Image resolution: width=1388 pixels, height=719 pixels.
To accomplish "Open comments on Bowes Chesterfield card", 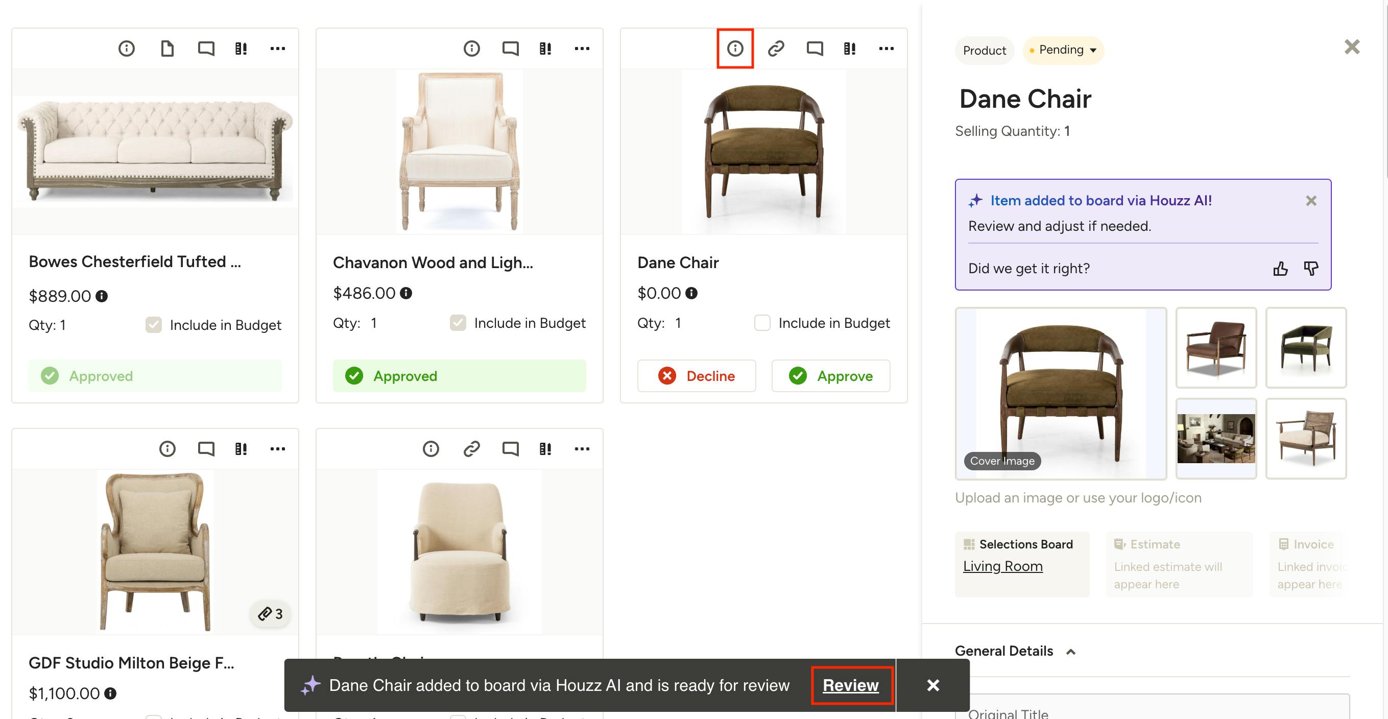I will pos(206,49).
